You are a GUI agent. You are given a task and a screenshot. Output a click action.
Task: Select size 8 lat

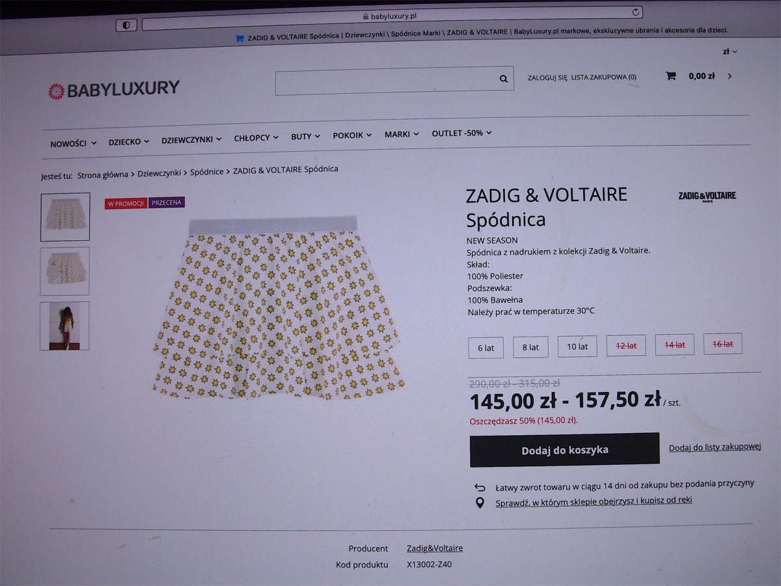click(530, 347)
